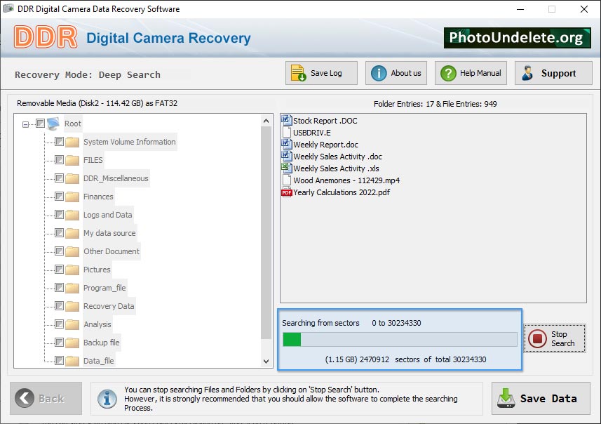Click the folder tree vertical scrollbar thumb

click(x=266, y=233)
